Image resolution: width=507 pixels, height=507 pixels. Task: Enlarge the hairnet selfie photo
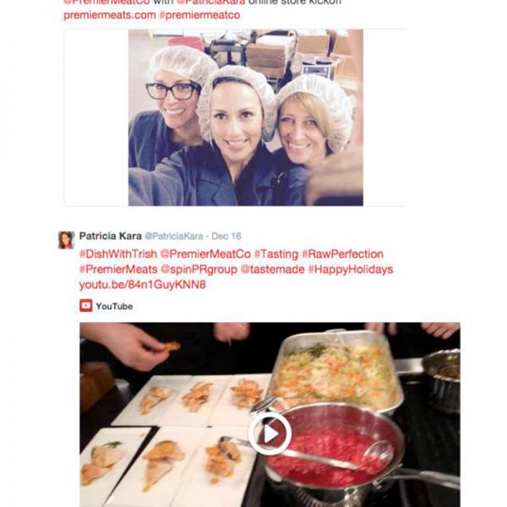click(x=246, y=117)
